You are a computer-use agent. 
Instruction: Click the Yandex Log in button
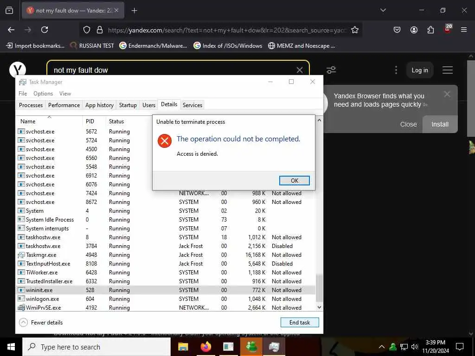pyautogui.click(x=419, y=70)
